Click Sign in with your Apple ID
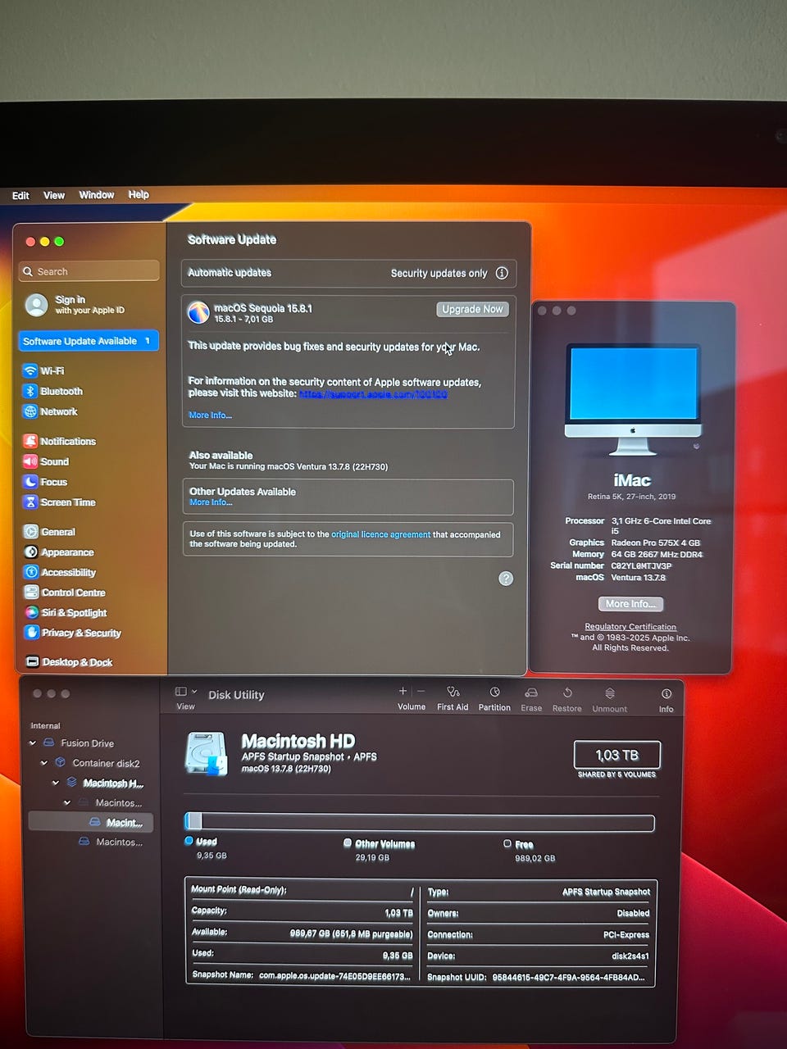The height and width of the screenshot is (1049, 787). tap(75, 305)
